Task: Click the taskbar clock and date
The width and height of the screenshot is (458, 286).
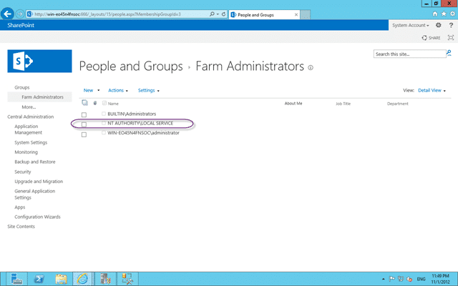Action: tap(440, 279)
